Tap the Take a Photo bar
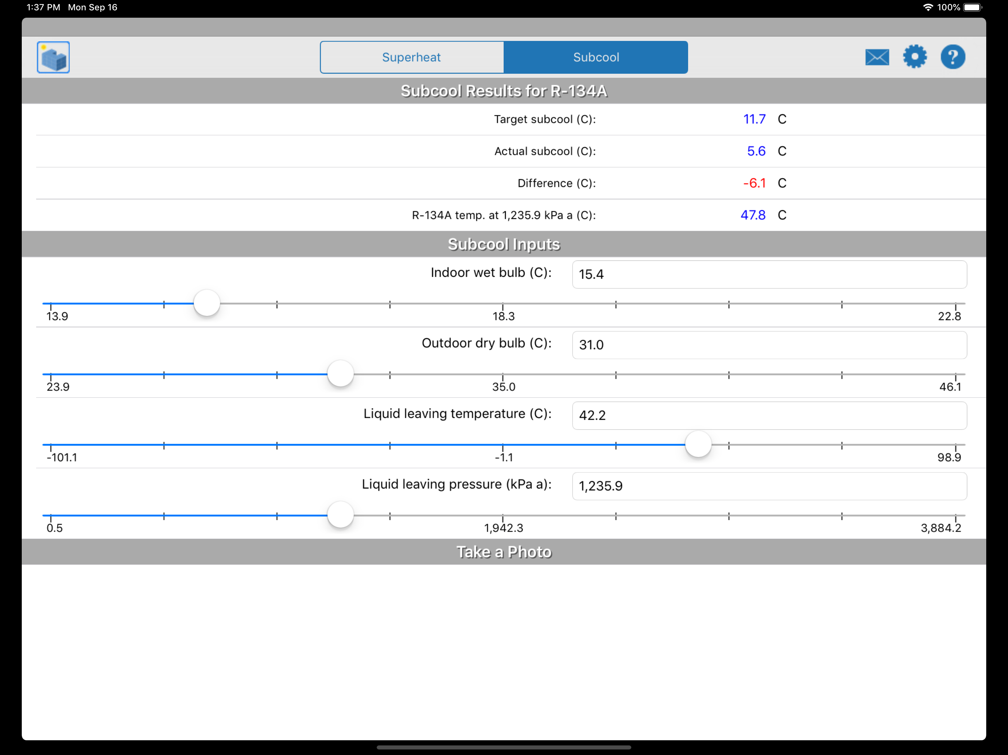This screenshot has height=755, width=1008. [504, 552]
